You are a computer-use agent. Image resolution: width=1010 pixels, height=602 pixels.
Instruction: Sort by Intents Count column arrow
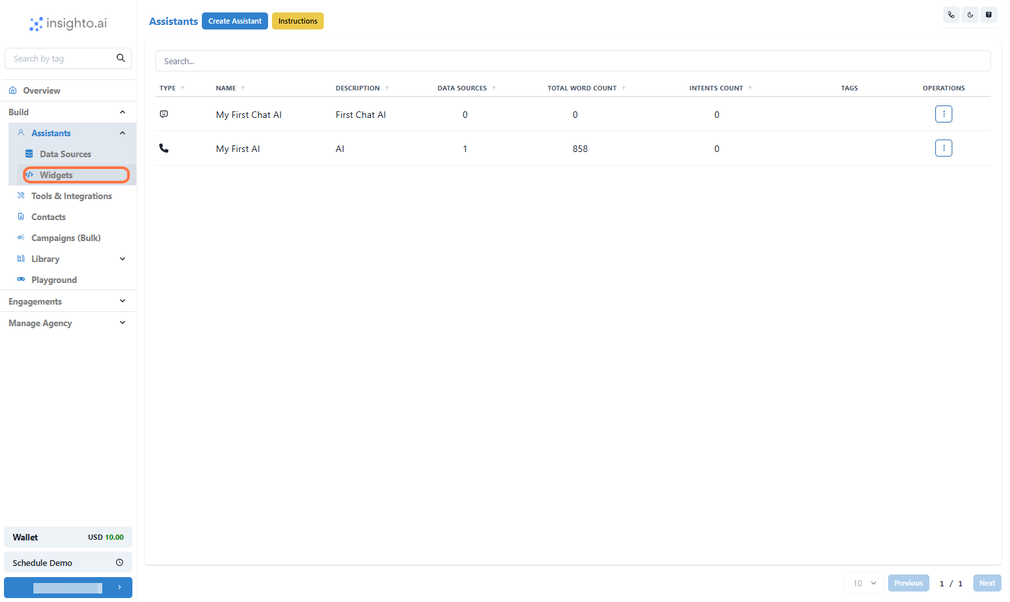(750, 88)
